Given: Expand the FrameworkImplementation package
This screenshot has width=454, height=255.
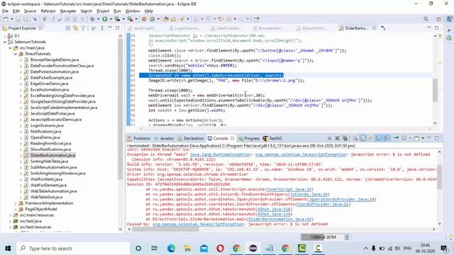Looking at the screenshot, I should [x=16, y=203].
